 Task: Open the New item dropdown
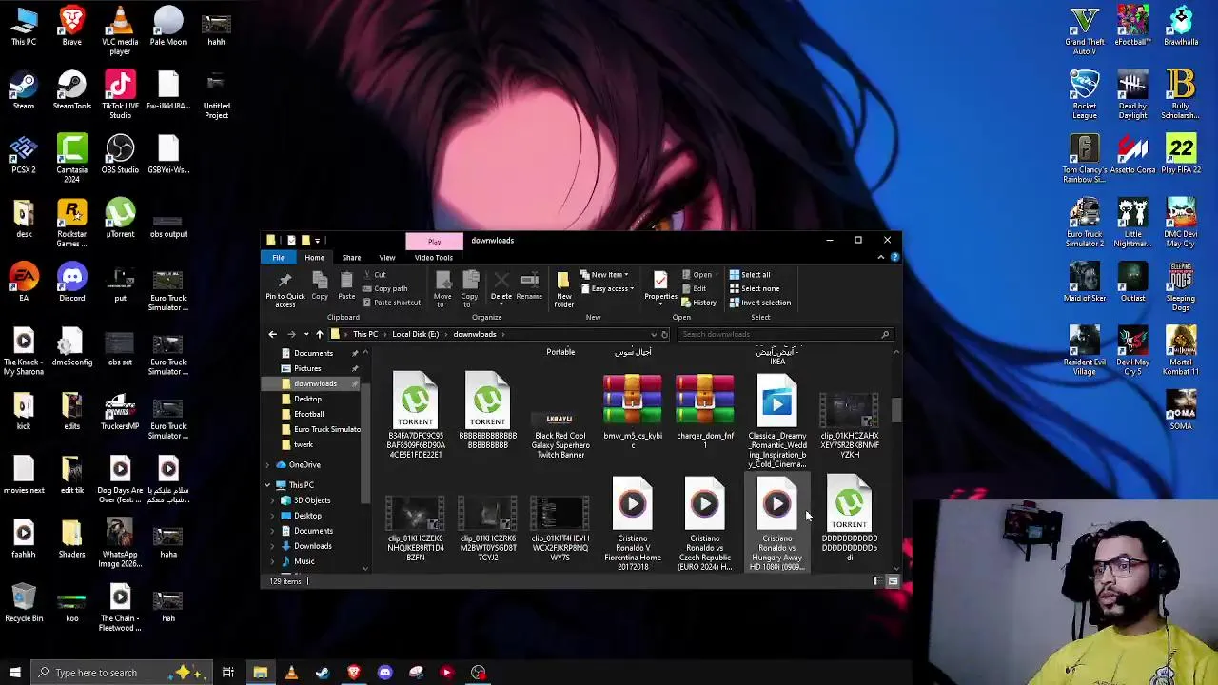[604, 275]
